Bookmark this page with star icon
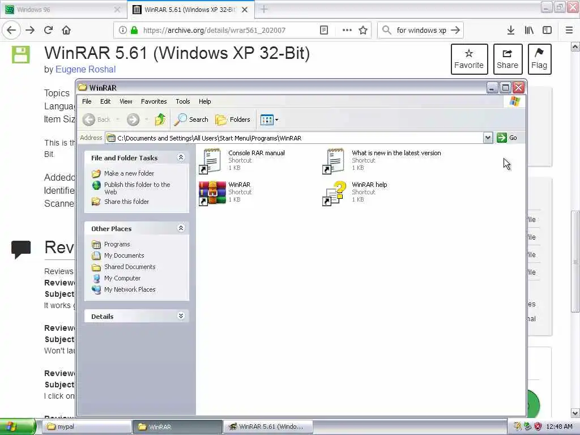This screenshot has height=435, width=580. 363,31
